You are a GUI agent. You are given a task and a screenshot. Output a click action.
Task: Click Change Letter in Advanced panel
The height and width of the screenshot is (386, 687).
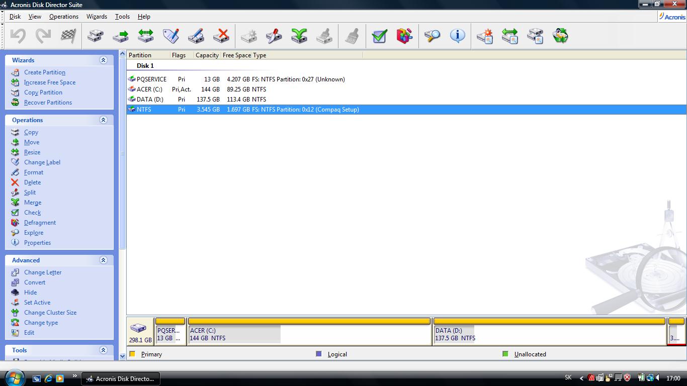(43, 272)
